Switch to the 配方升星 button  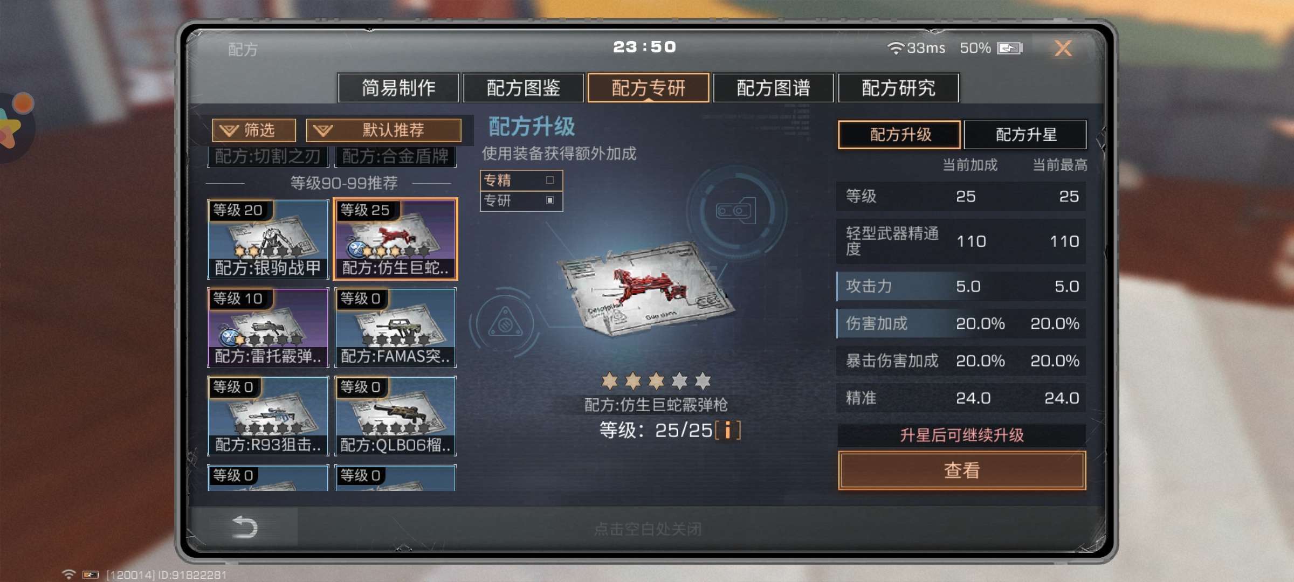[1025, 134]
